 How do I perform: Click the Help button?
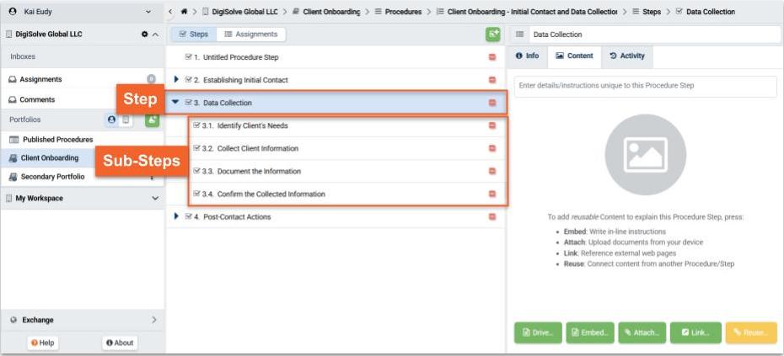coord(43,343)
